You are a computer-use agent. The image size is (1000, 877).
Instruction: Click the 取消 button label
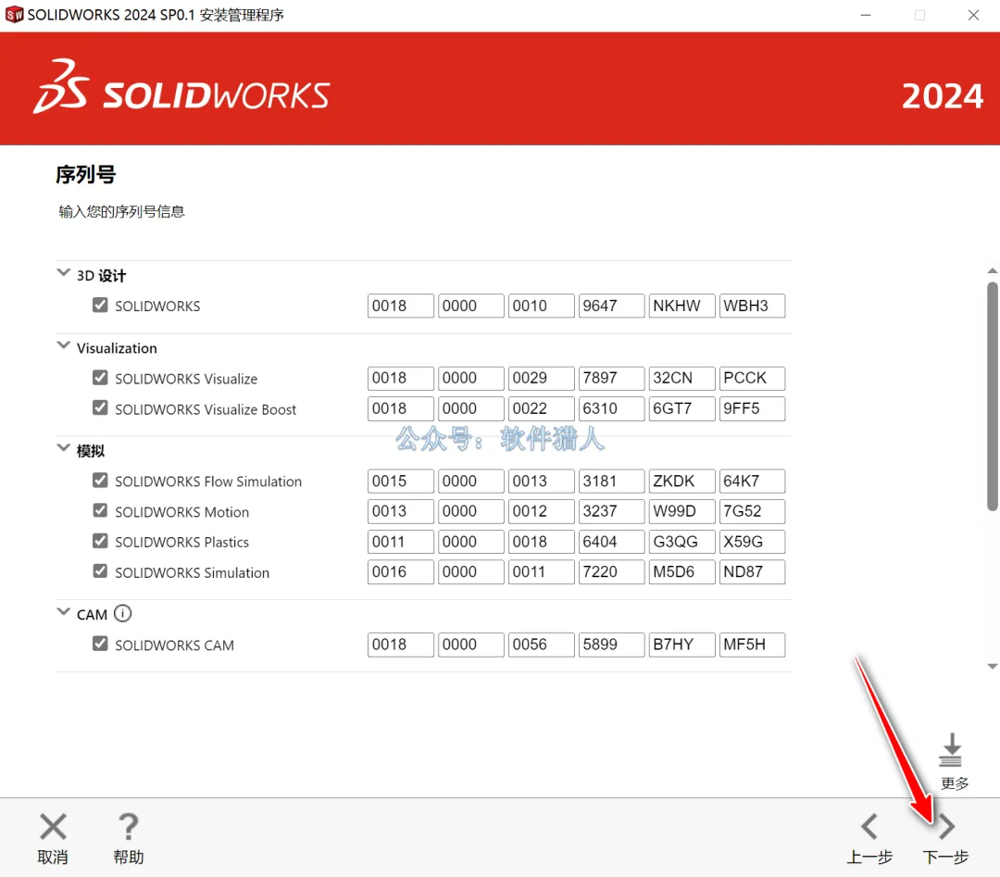[x=52, y=858]
